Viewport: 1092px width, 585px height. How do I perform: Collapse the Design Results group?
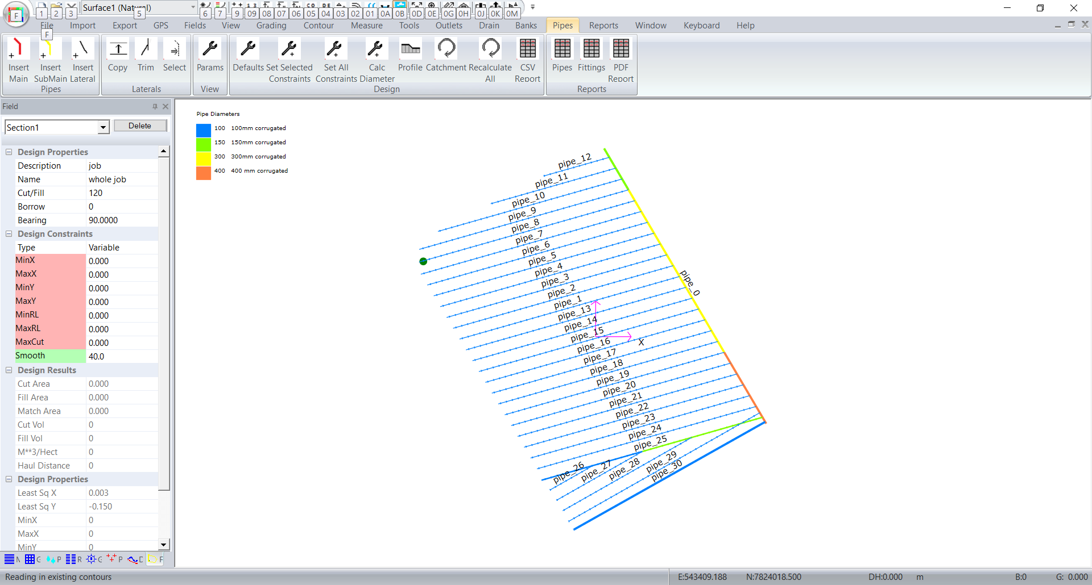coord(9,370)
